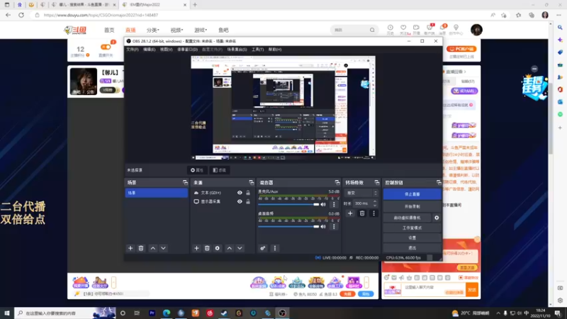Open 编辑(E) menu in OBS

coord(149,50)
